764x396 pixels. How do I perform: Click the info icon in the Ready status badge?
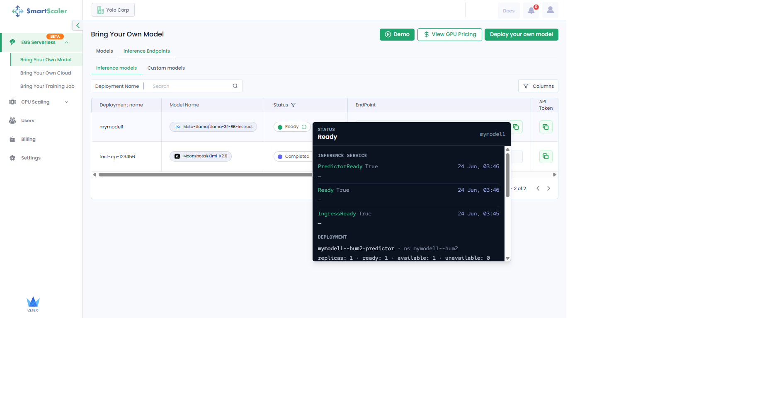(x=304, y=127)
